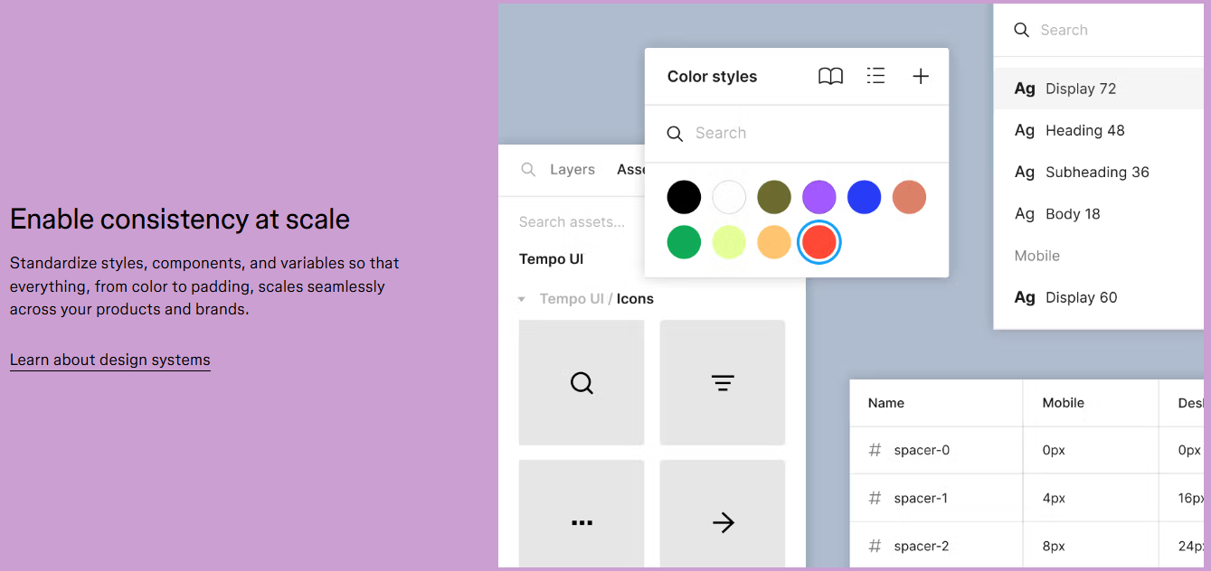Open the library book icon in Color styles

pos(830,77)
